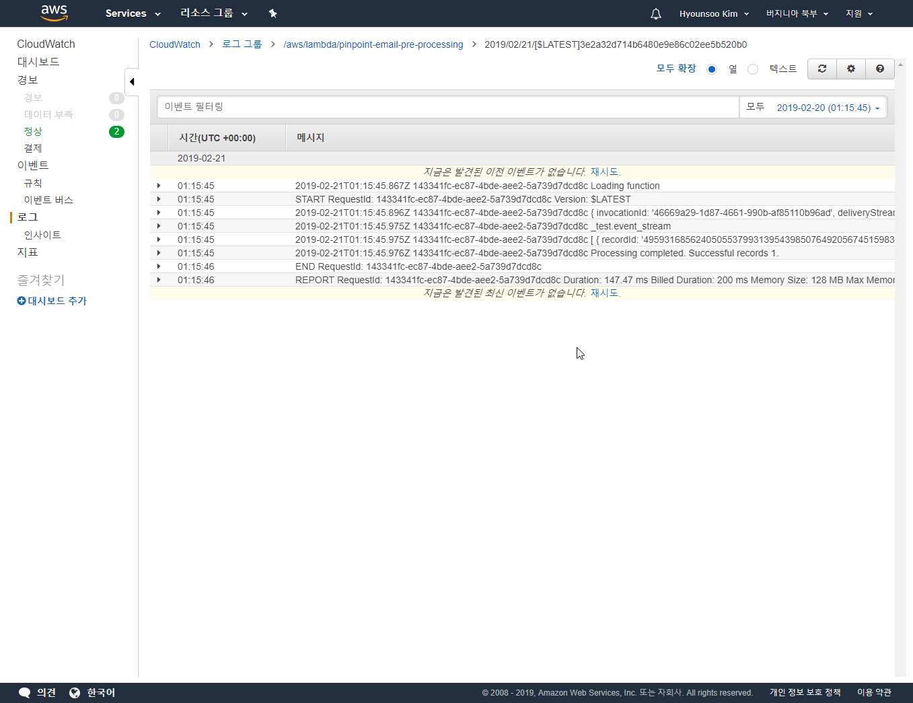Click the AWS logo home icon
Image resolution: width=913 pixels, height=703 pixels.
click(54, 13)
